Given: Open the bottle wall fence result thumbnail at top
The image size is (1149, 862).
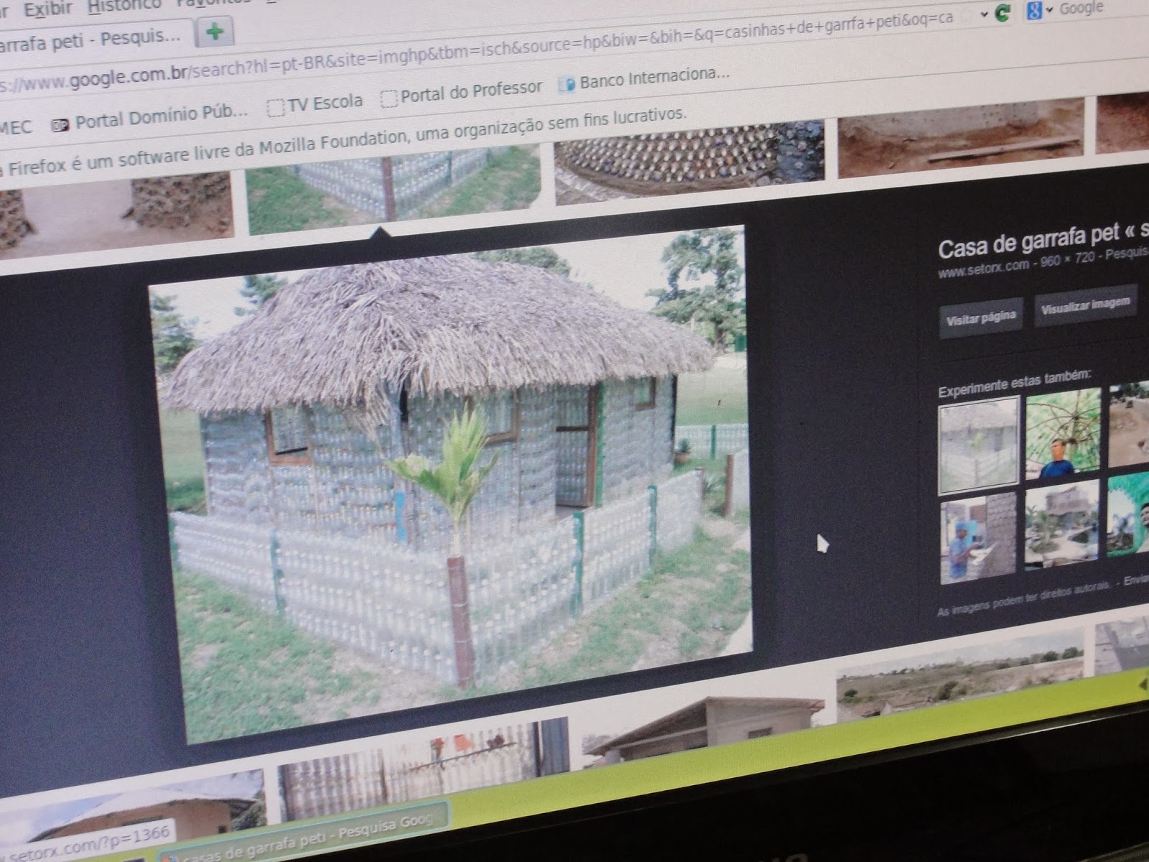Looking at the screenshot, I should (x=394, y=187).
